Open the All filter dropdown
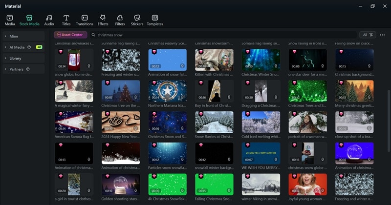This screenshot has height=205, width=391. [368, 35]
